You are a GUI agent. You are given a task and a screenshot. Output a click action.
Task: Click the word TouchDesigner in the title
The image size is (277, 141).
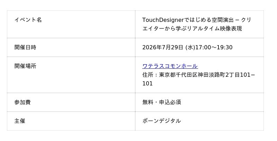163,20
